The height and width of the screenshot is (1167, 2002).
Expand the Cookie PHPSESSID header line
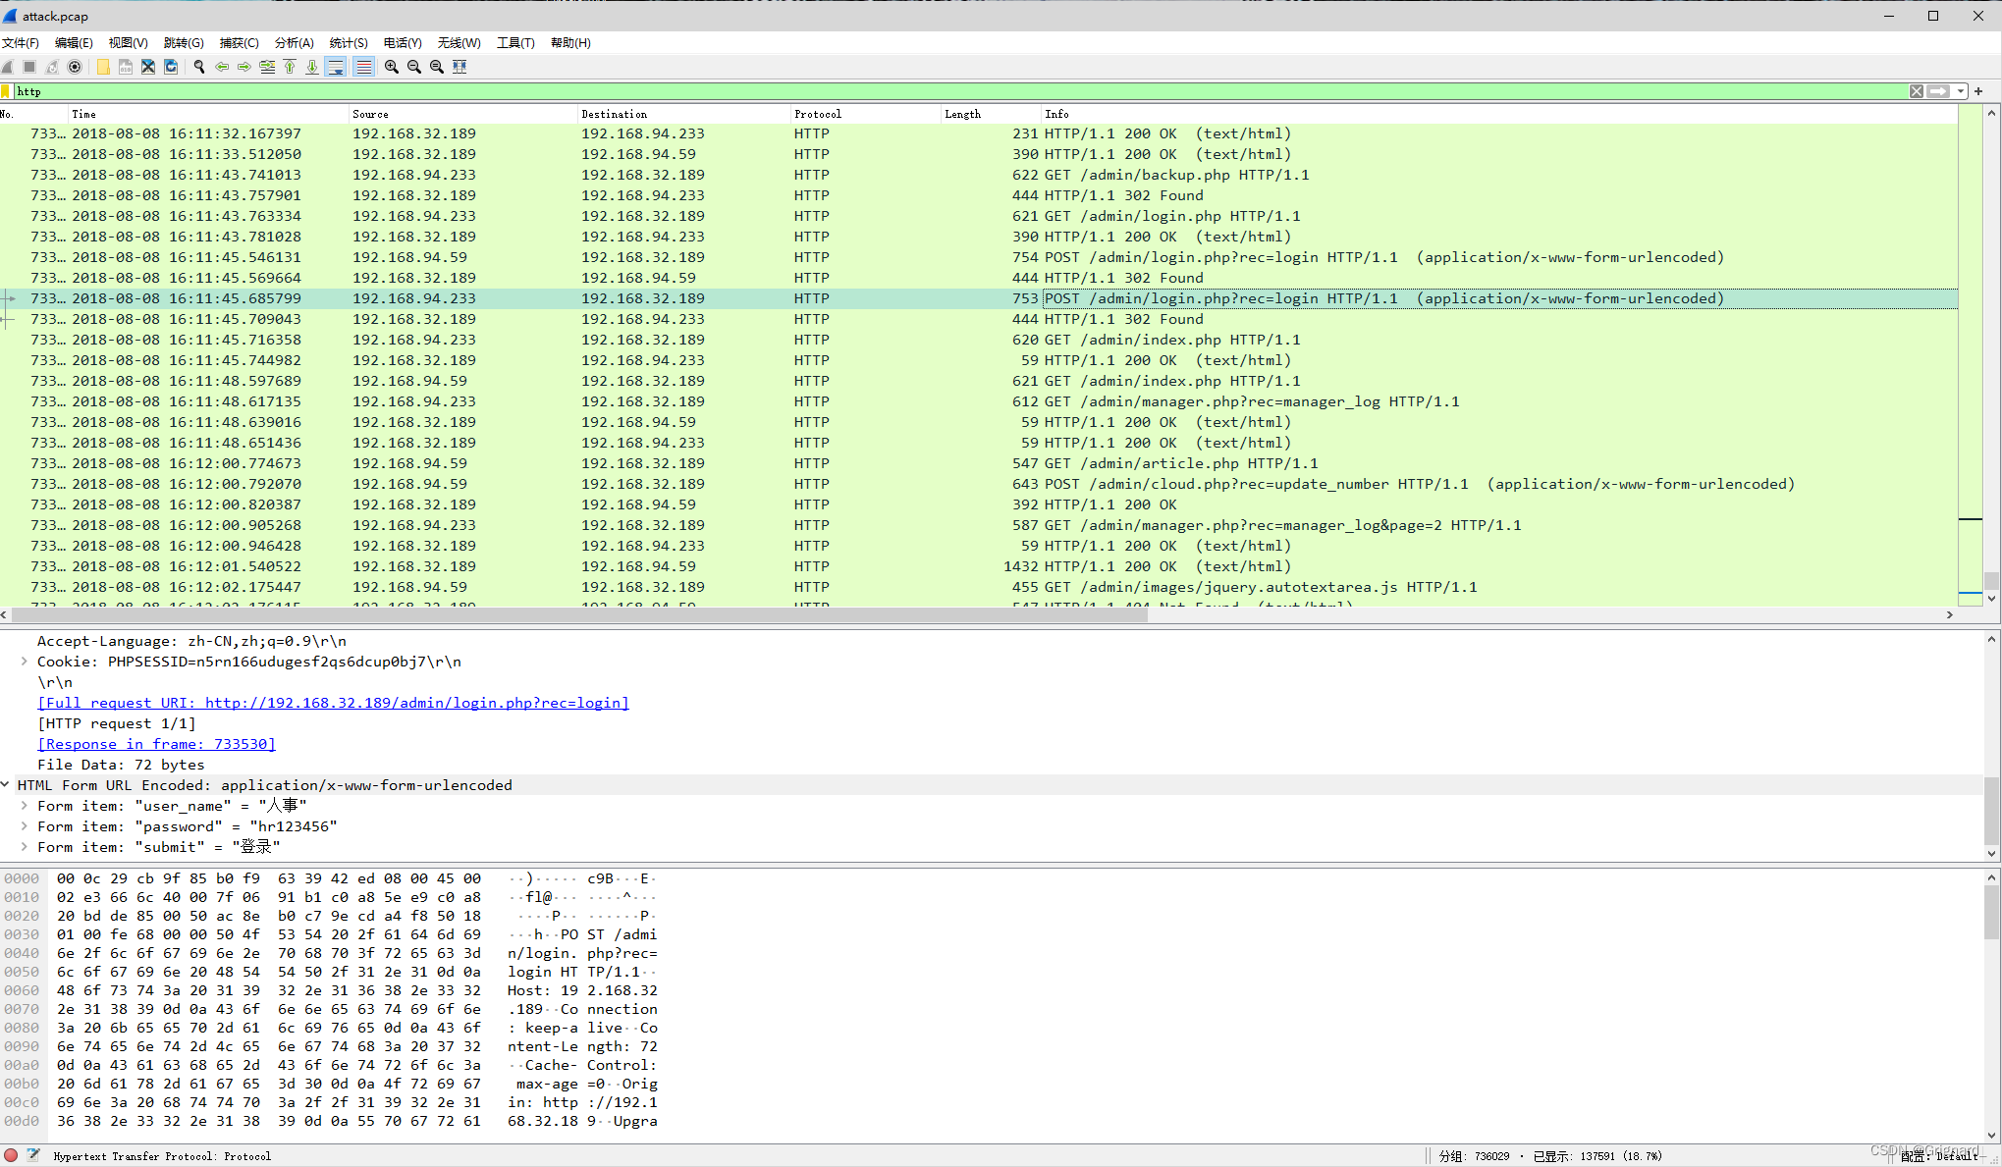(x=25, y=662)
